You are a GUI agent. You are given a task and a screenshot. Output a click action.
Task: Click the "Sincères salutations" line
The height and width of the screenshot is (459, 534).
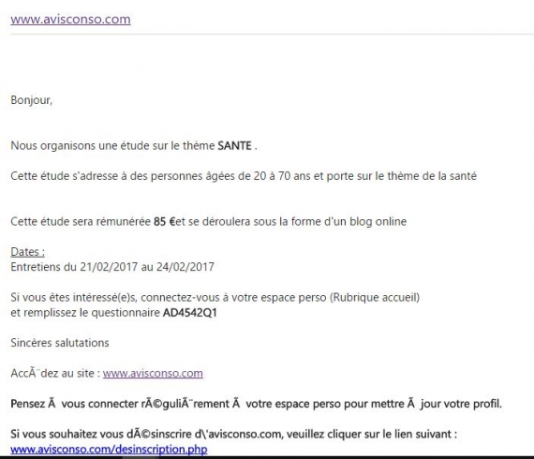pos(60,343)
